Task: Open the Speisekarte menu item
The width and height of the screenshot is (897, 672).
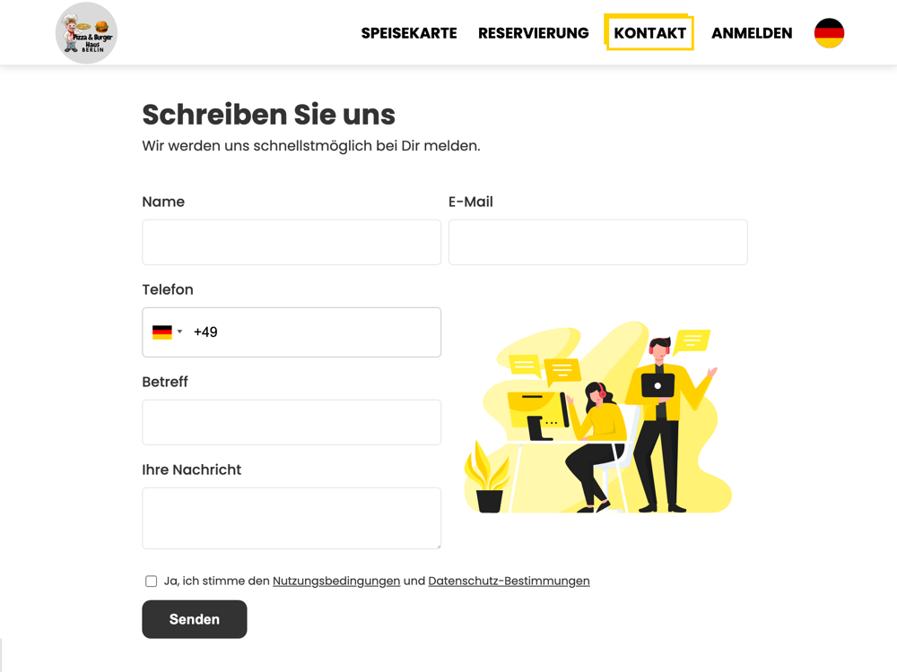Action: pos(409,33)
